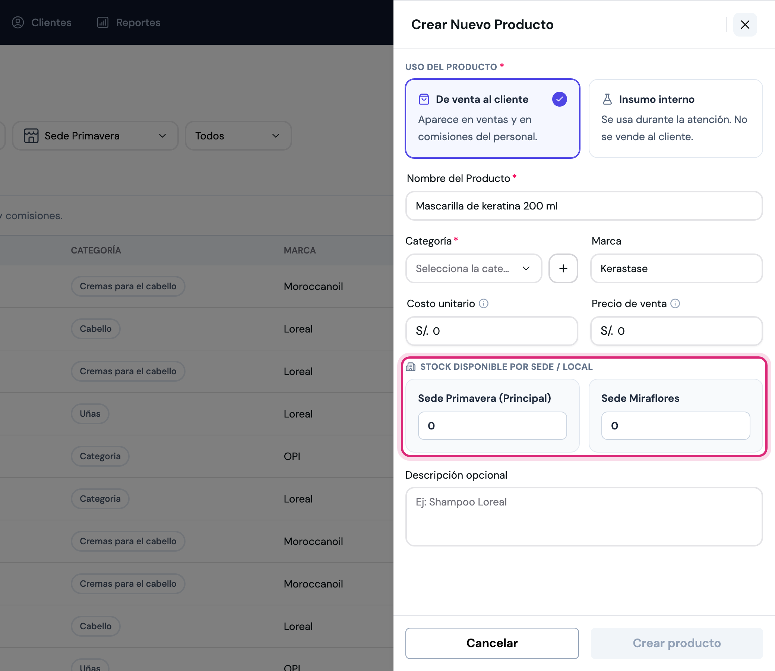Click the CATEGORÍA column header

(x=96, y=251)
